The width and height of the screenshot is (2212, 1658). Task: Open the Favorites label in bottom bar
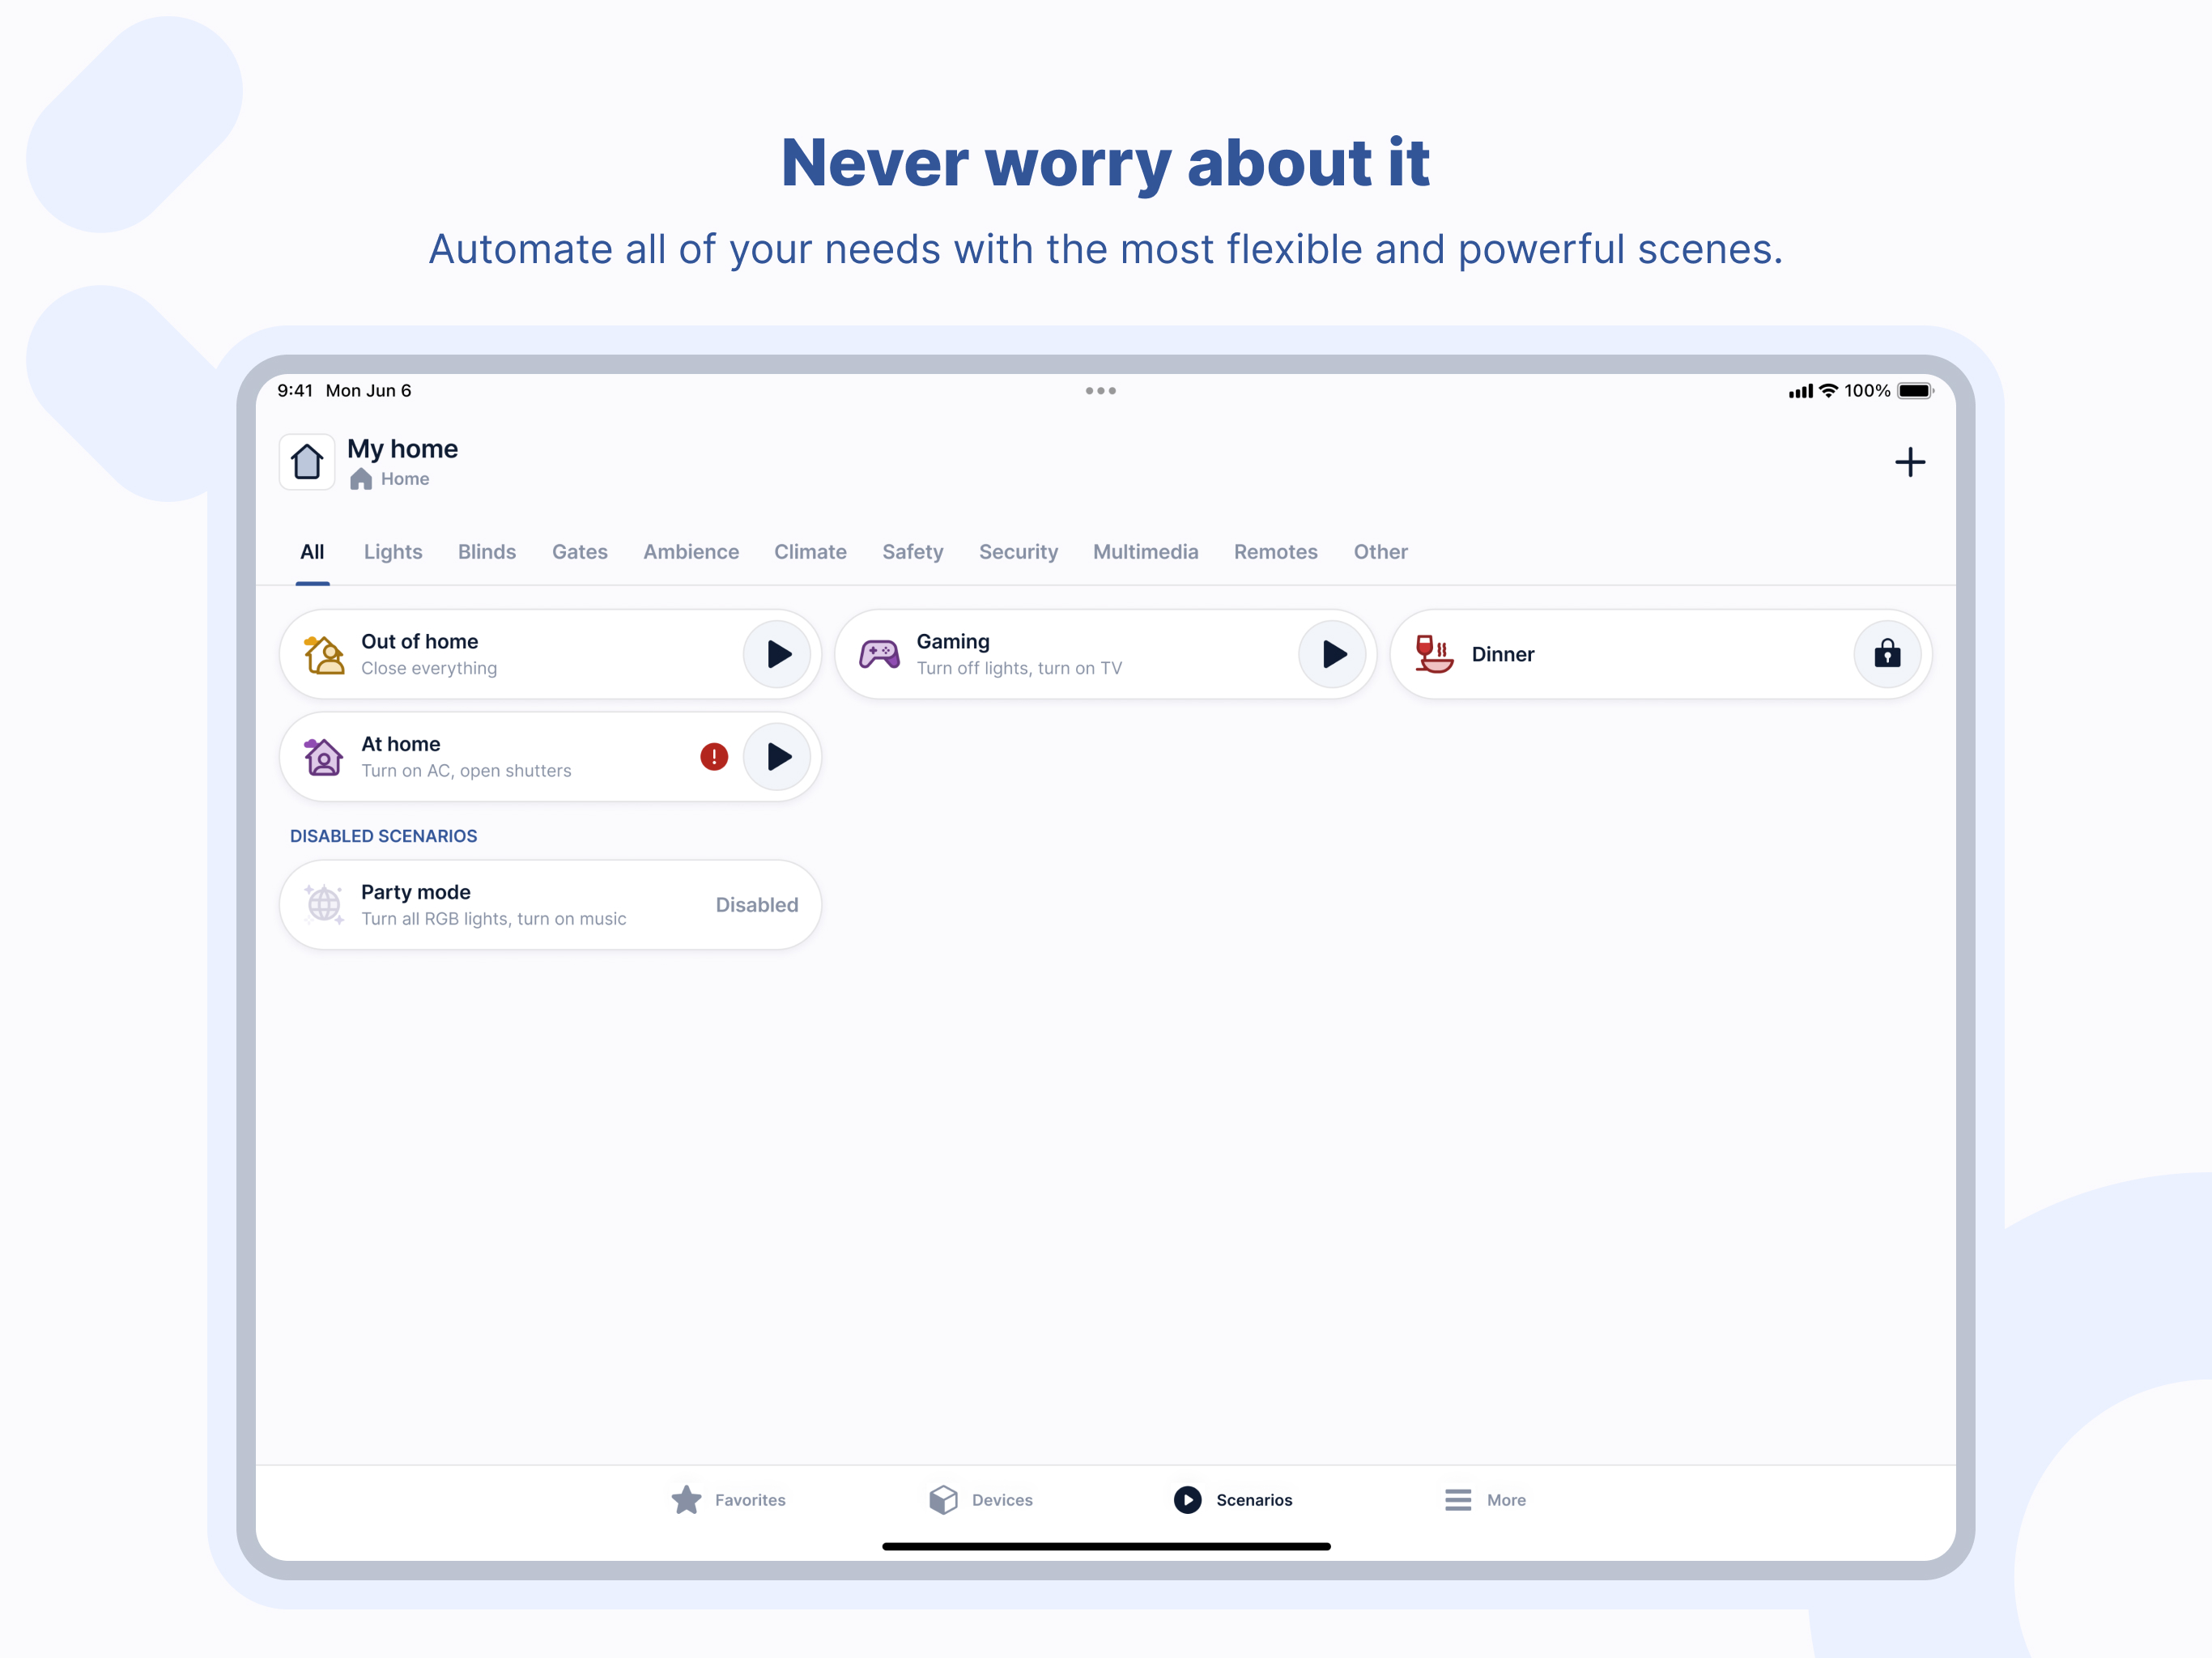point(750,1500)
